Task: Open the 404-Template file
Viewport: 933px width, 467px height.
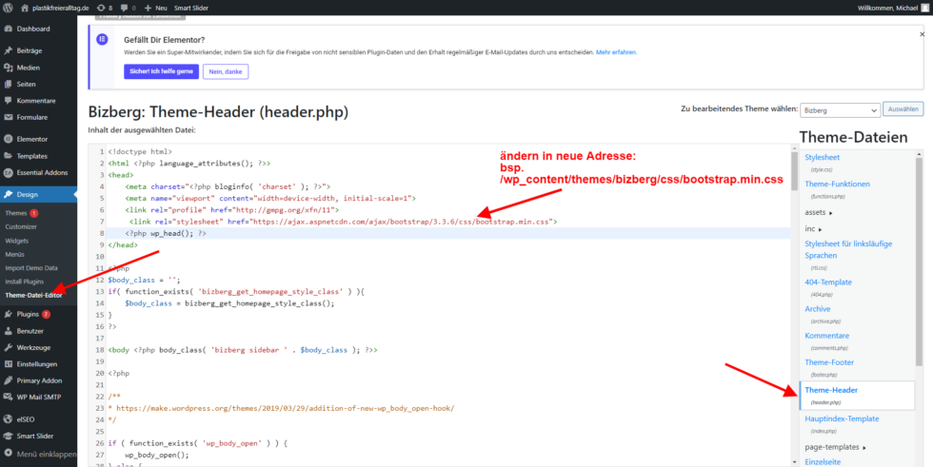Action: (828, 282)
